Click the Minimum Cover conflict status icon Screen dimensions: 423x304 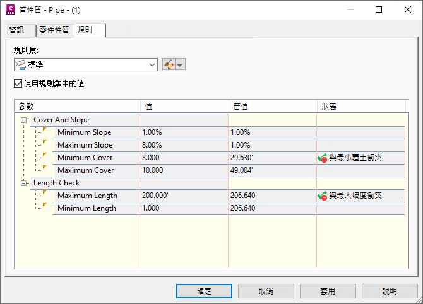[322, 158]
